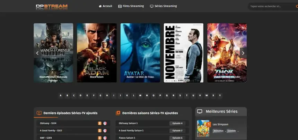The image size is (298, 140).
Task: Click the French flag icon on A Good Family - S1E2 row
Action: coord(105,131)
